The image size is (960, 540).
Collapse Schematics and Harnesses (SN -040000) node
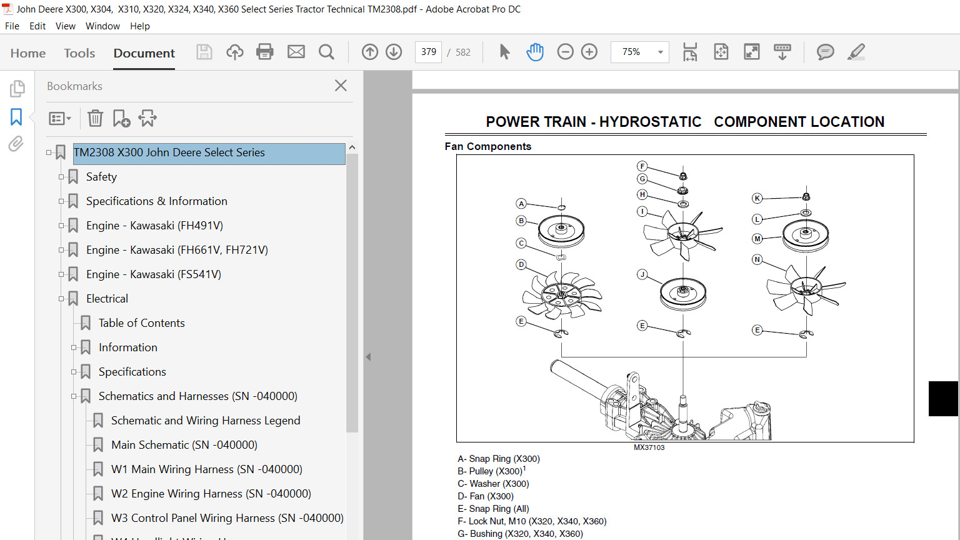74,396
